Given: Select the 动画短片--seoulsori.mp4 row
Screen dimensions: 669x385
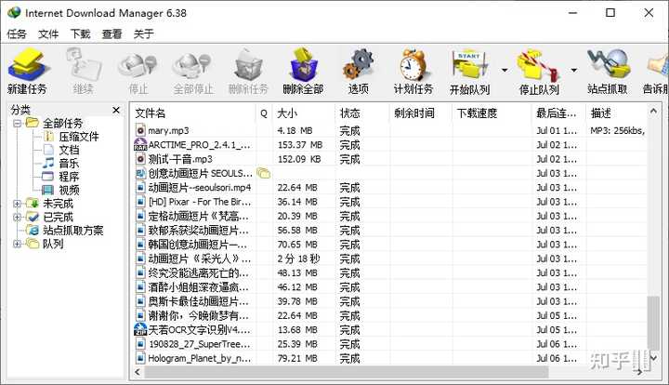Looking at the screenshot, I should pyautogui.click(x=390, y=188).
